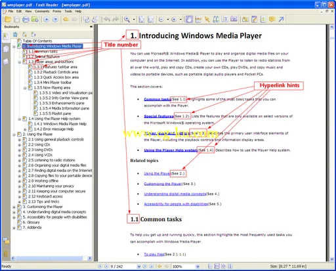Select the Select Text tool
336x271 pixels.
225,20
